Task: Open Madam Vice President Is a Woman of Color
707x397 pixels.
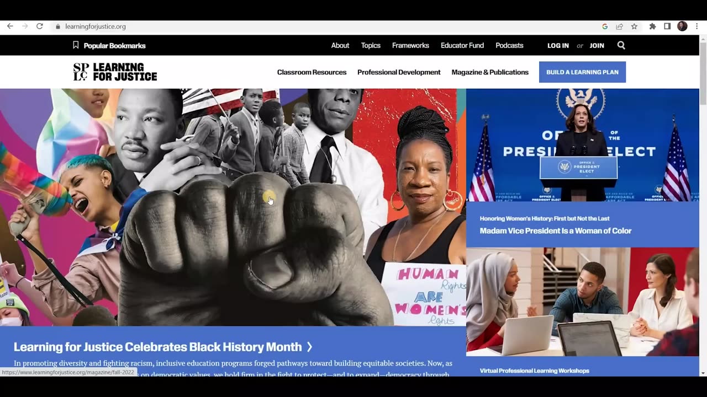Action: pos(556,231)
